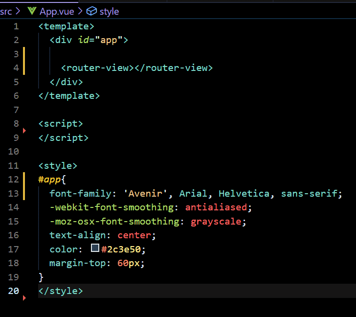Viewport: 356px width, 317px height.
Task: Click the Vue logo icon in breadcrumb
Action: [x=32, y=11]
